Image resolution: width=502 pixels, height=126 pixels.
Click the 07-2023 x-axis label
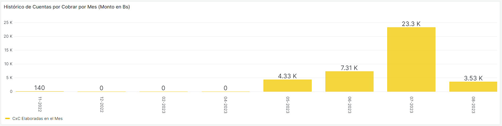tap(411, 105)
